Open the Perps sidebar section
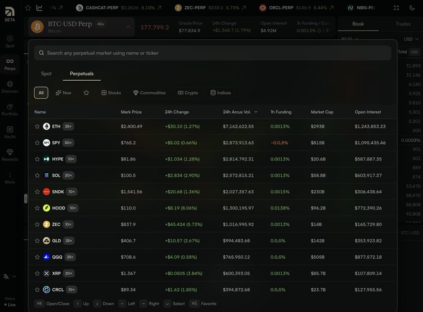The height and width of the screenshot is (312, 423). coord(10,65)
